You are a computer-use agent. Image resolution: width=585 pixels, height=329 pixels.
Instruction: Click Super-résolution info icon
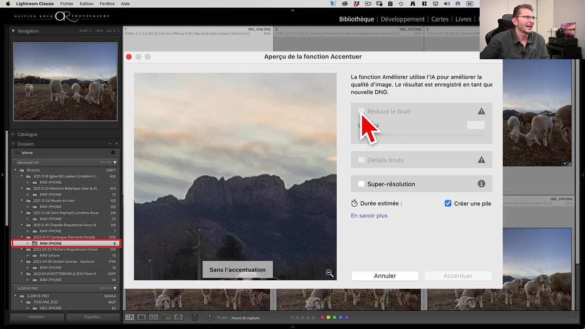(x=481, y=184)
